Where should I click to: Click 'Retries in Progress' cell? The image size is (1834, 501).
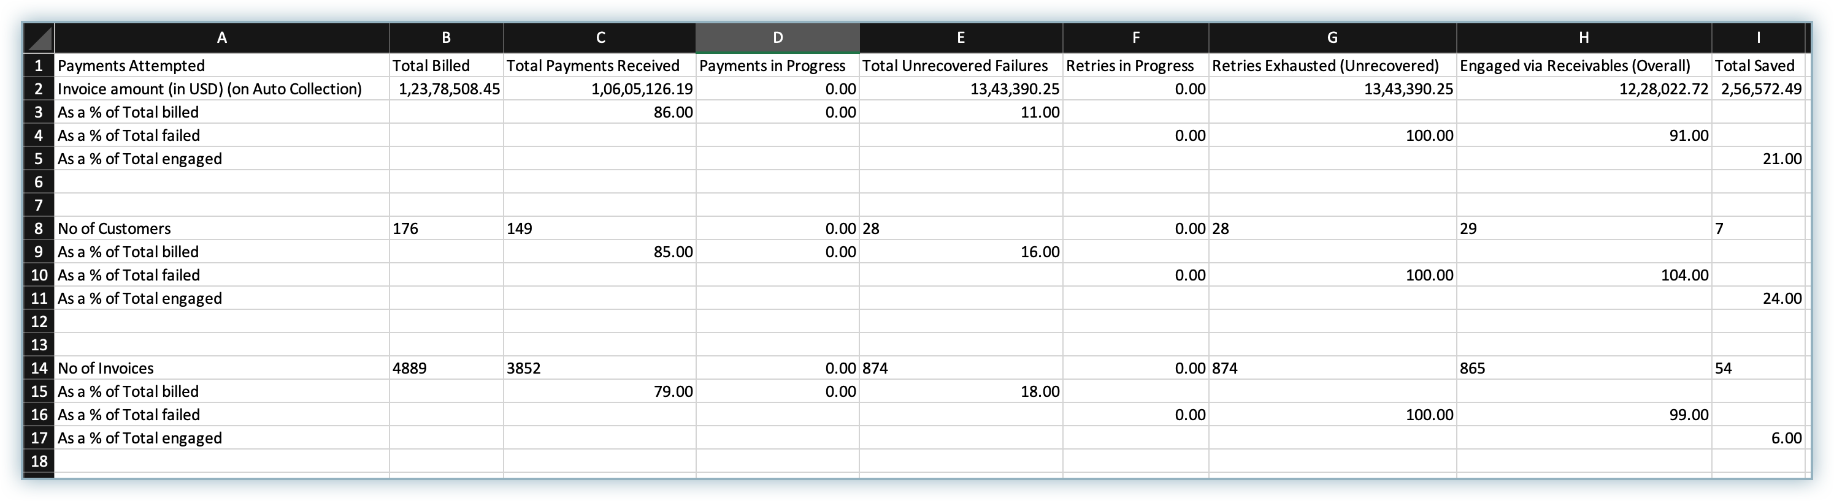1136,66
